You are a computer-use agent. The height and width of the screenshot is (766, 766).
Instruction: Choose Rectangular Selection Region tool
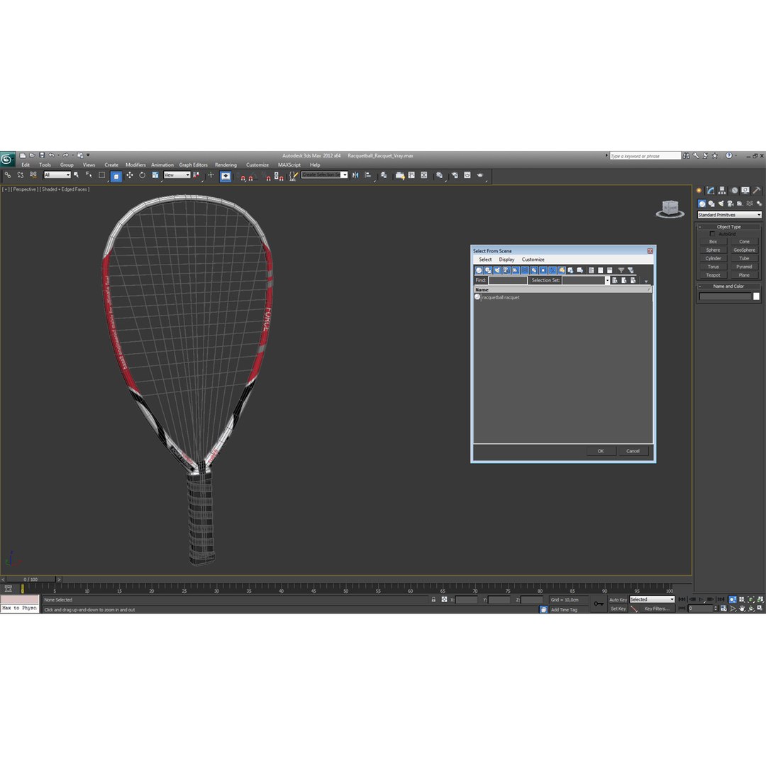point(101,175)
